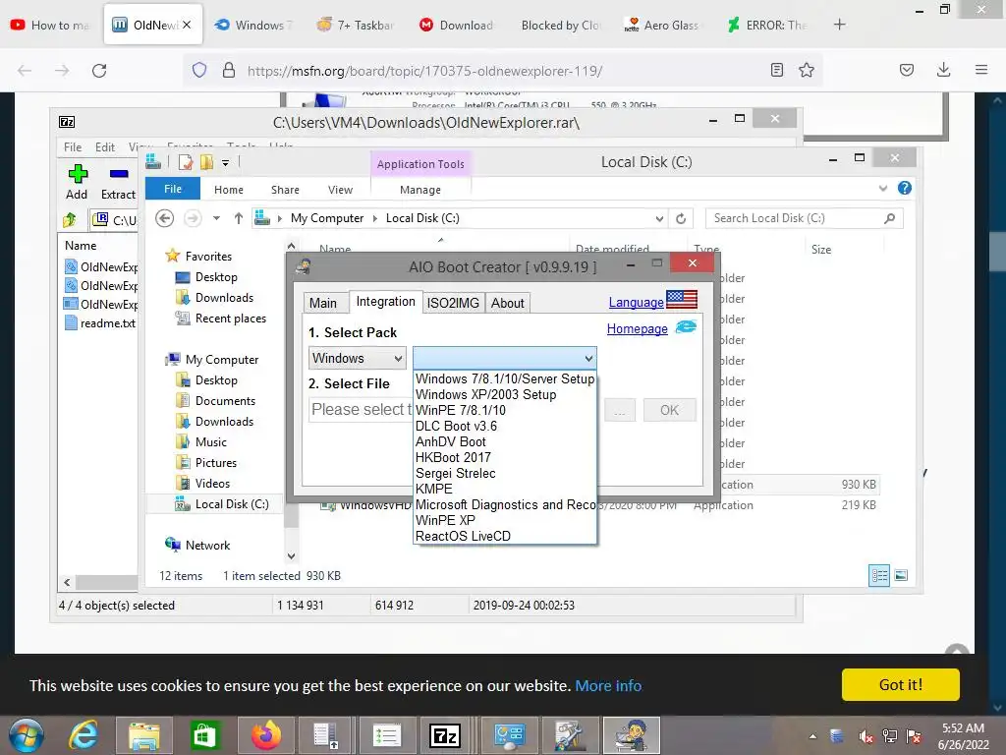The height and width of the screenshot is (755, 1006).
Task: Open the Integration tab
Action: [x=385, y=302]
